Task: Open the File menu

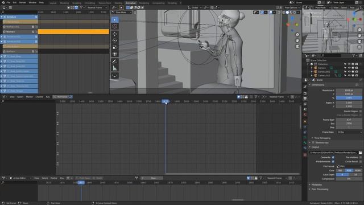Action: click(x=9, y=2)
